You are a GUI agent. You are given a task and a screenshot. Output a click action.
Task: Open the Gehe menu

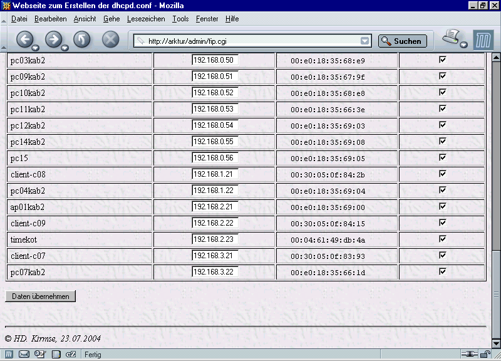111,19
